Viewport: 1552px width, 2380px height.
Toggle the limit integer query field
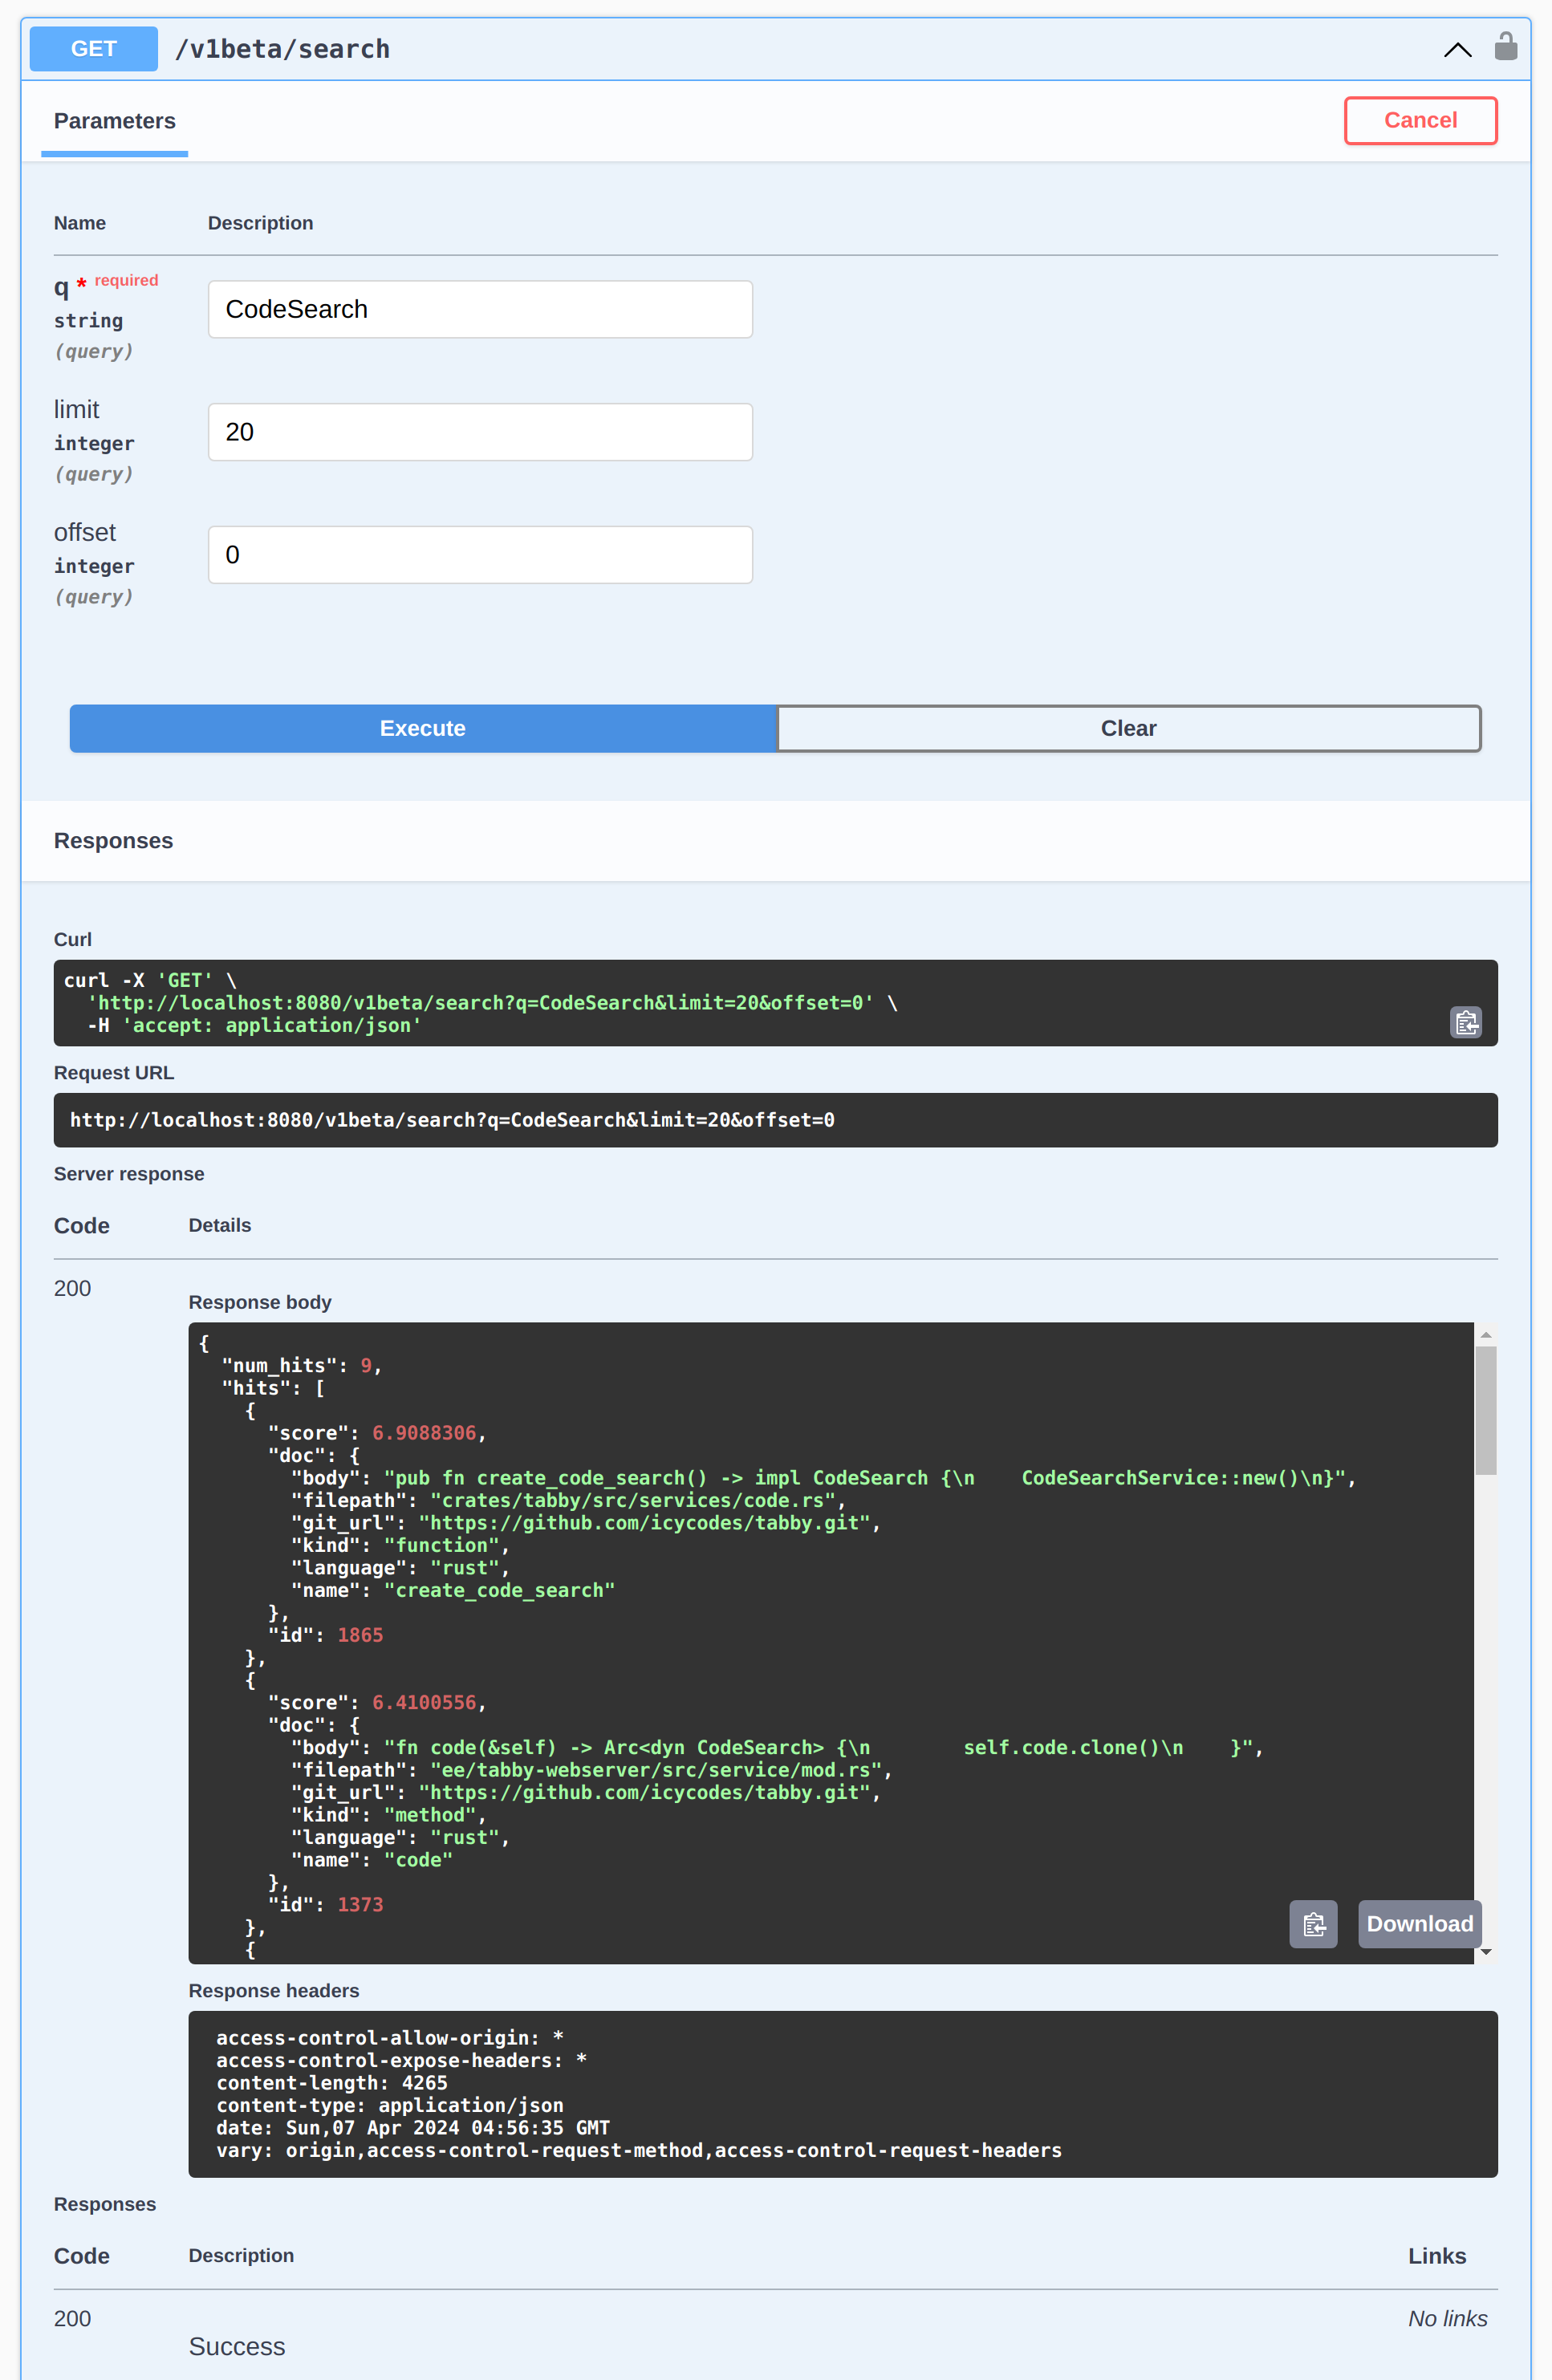pyautogui.click(x=478, y=432)
